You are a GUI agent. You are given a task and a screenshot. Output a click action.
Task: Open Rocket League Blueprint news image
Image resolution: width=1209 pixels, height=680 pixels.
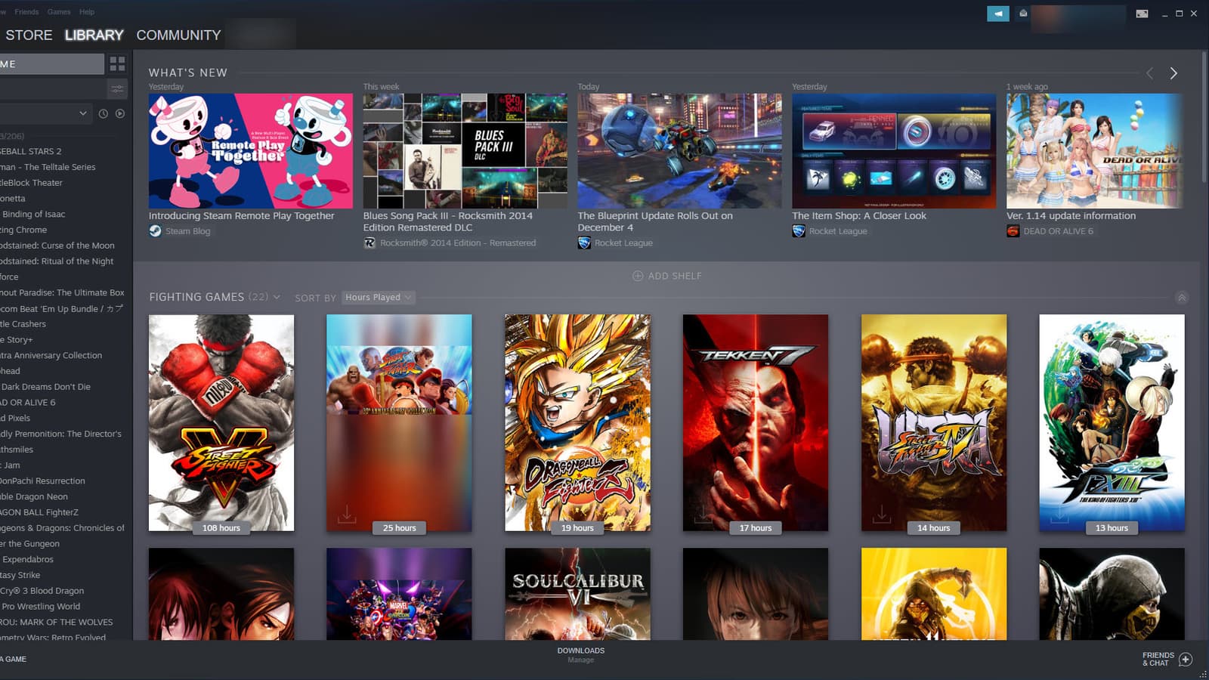tap(679, 151)
